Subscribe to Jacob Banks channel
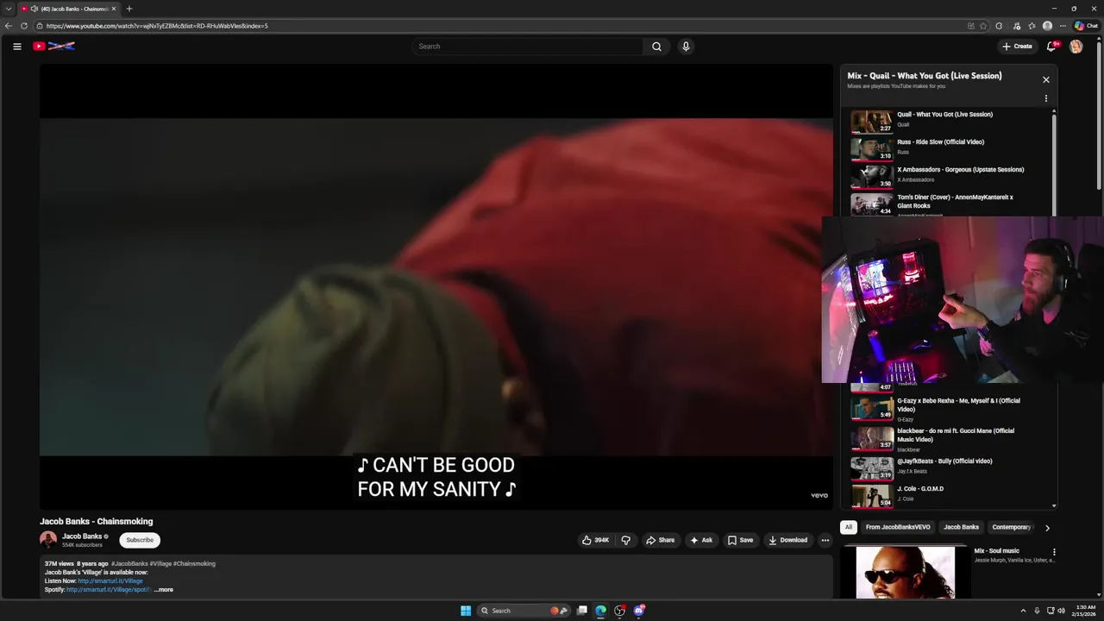Screen dimensions: 1104x621 click(140, 540)
